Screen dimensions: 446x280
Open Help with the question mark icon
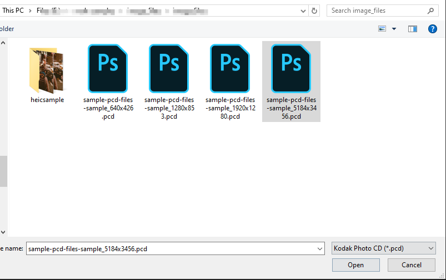(x=432, y=29)
